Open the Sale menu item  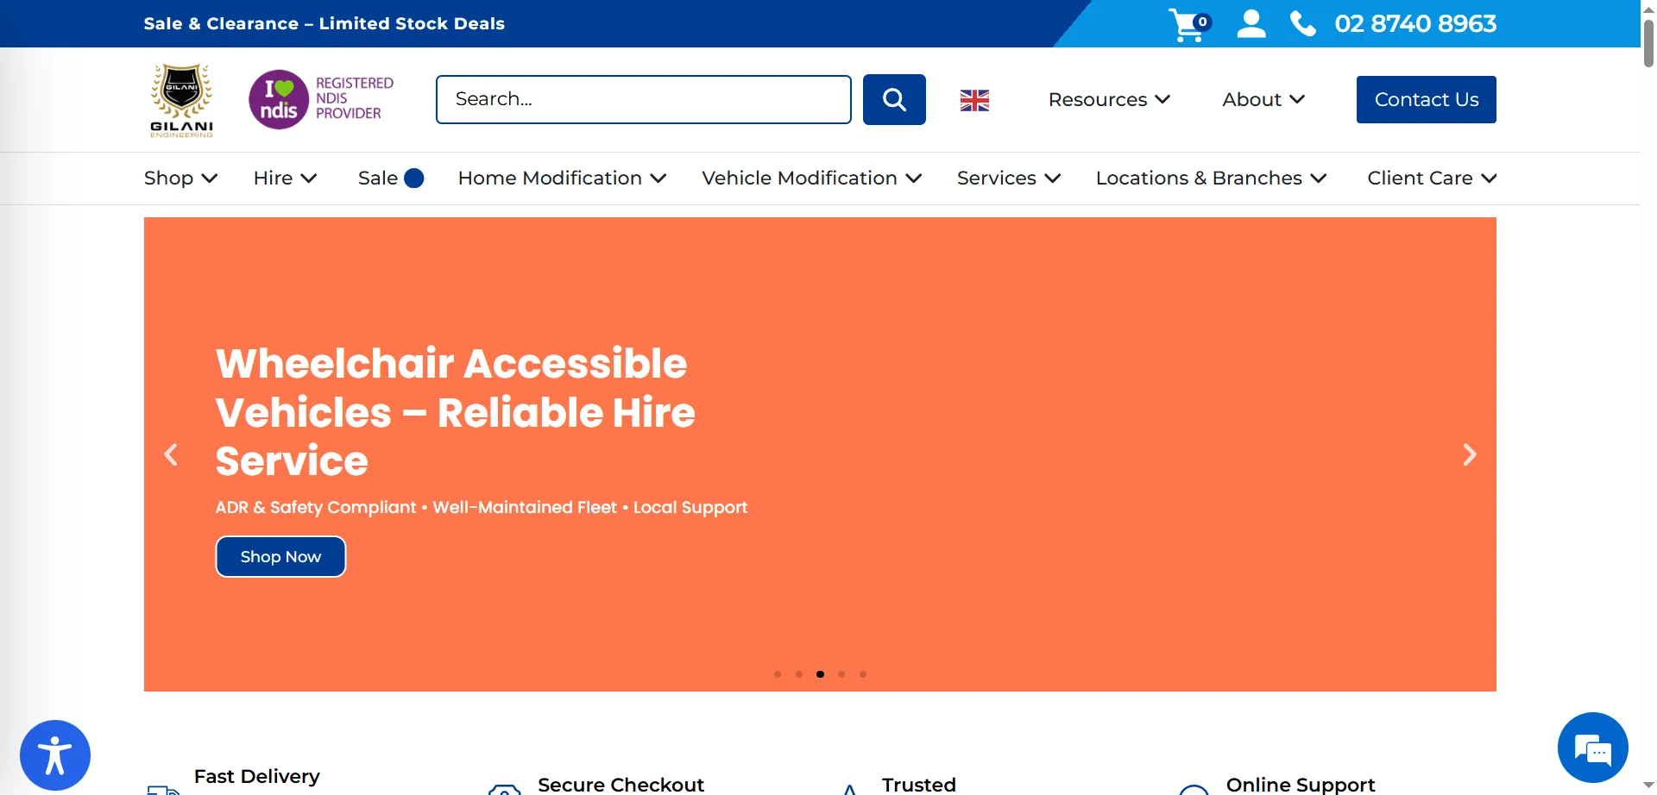[379, 178]
